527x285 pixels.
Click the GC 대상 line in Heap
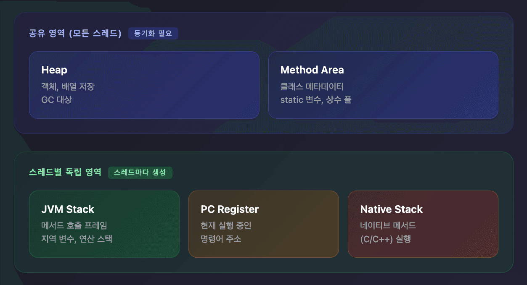coord(56,100)
